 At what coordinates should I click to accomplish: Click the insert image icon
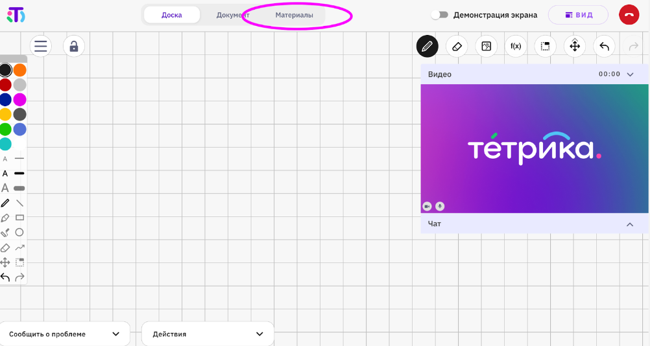(x=486, y=47)
